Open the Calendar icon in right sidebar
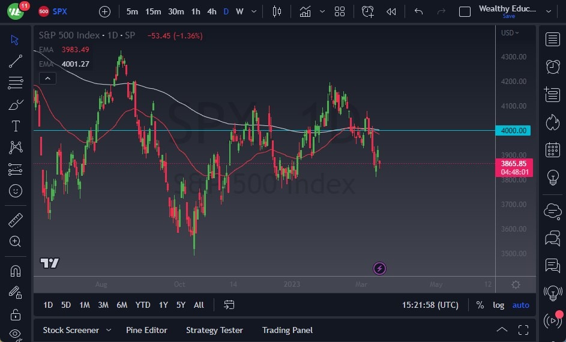This screenshot has width=566, height=342. coord(552,150)
